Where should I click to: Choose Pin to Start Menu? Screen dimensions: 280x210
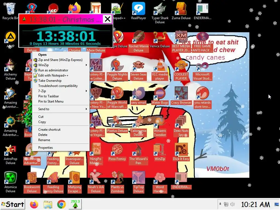(61, 101)
